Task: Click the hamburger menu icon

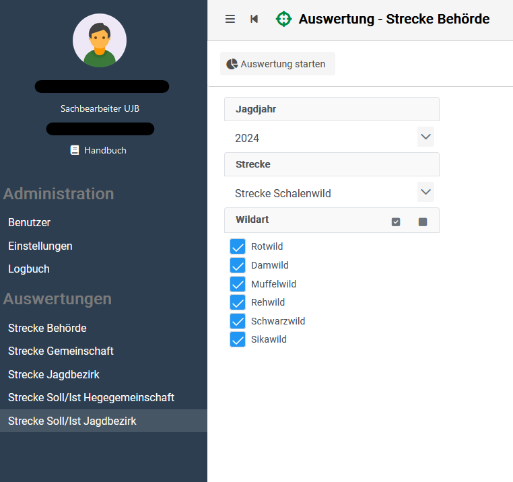Action: point(230,19)
